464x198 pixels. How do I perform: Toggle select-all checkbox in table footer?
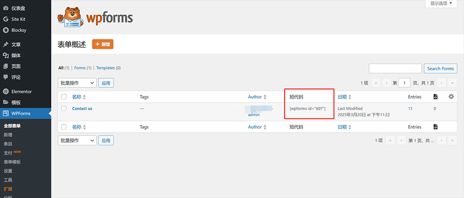click(x=64, y=127)
